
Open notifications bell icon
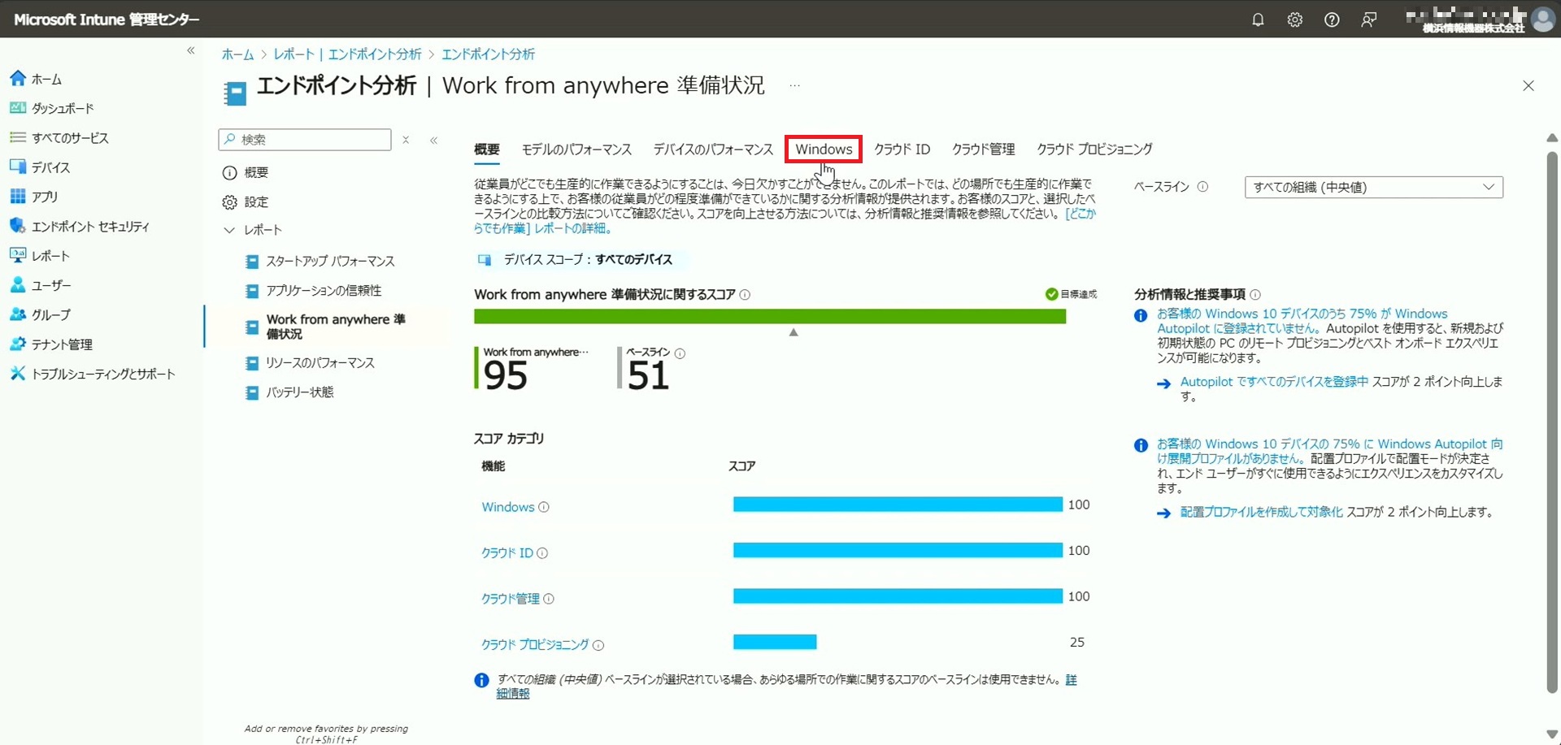click(x=1258, y=19)
